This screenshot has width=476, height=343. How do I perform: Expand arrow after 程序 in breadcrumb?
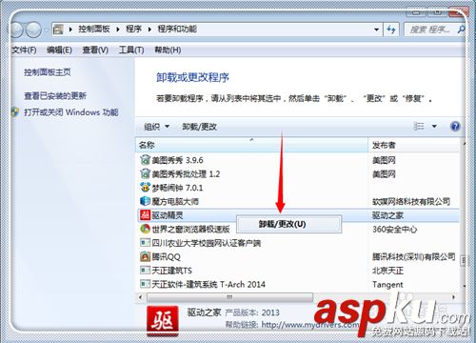[149, 30]
